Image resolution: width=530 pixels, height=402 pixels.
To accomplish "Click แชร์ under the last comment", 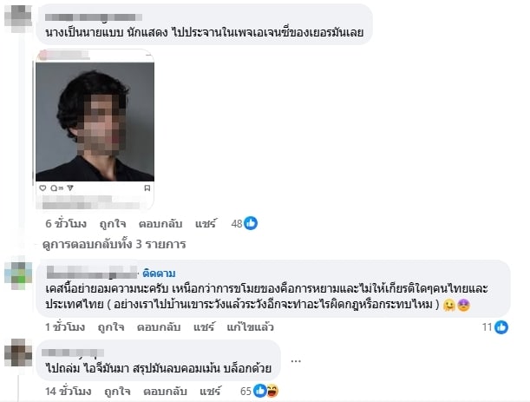I will coord(210,392).
